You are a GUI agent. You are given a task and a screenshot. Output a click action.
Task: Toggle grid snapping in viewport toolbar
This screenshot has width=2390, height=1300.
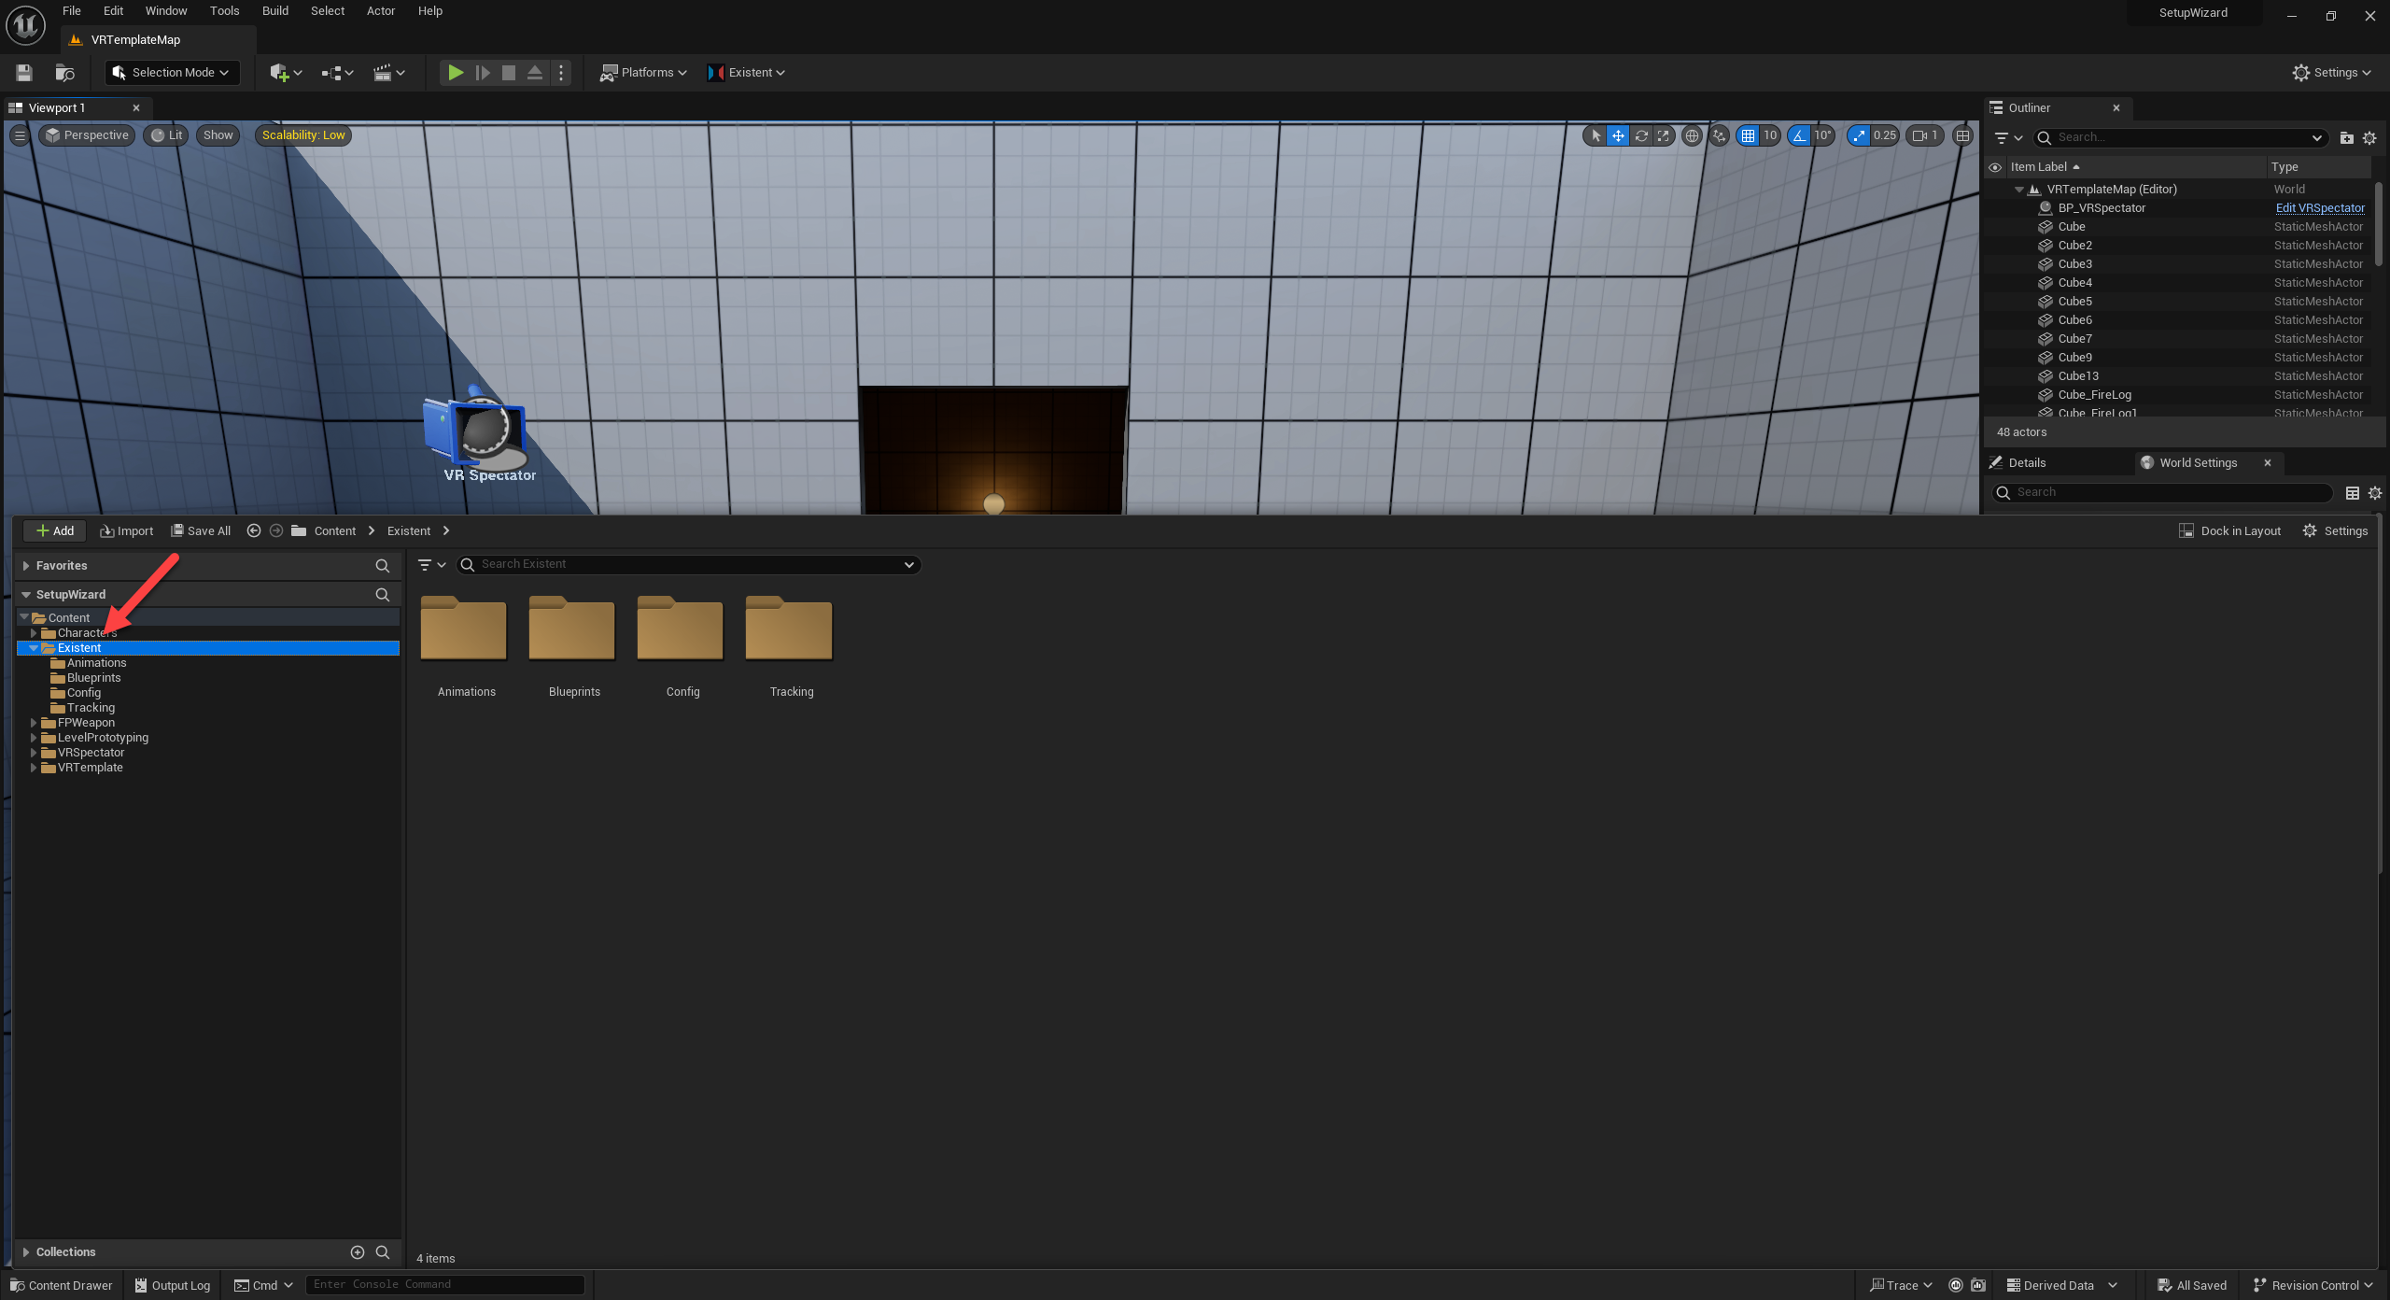point(1748,135)
